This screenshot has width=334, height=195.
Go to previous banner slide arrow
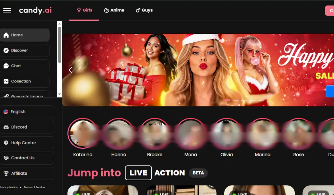tap(70, 70)
